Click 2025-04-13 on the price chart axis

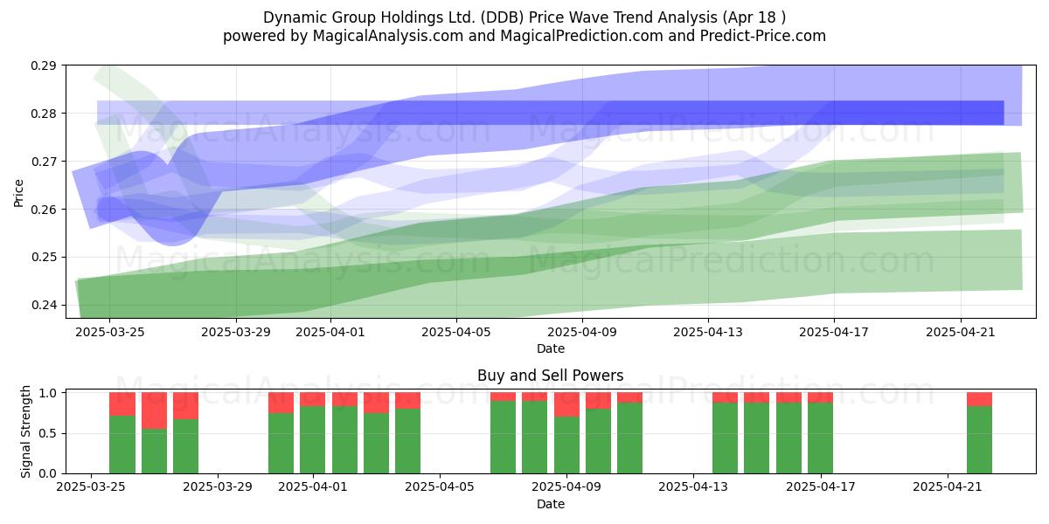pyautogui.click(x=709, y=332)
